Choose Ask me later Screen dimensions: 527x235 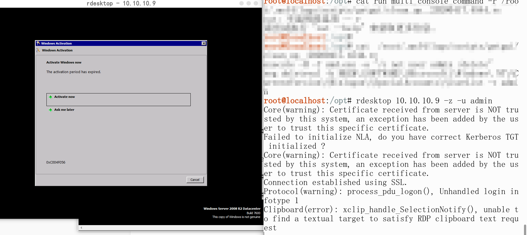point(62,110)
